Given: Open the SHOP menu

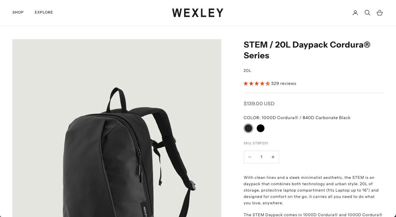Looking at the screenshot, I should [x=18, y=12].
